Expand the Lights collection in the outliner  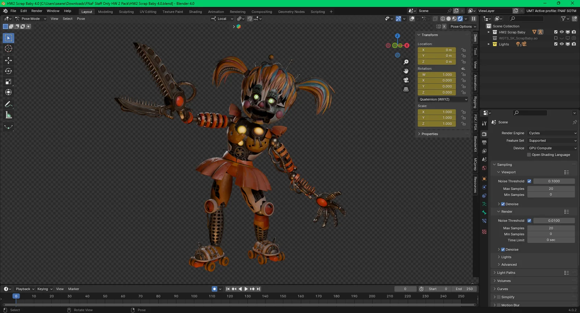coord(489,44)
